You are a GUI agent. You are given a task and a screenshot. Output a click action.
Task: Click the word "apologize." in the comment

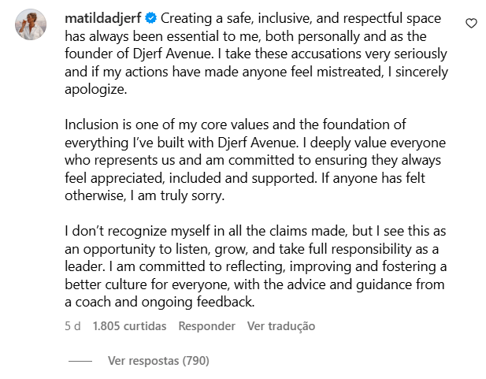pos(96,90)
